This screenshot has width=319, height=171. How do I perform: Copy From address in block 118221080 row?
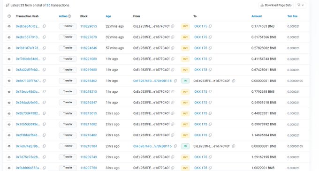click(173, 59)
